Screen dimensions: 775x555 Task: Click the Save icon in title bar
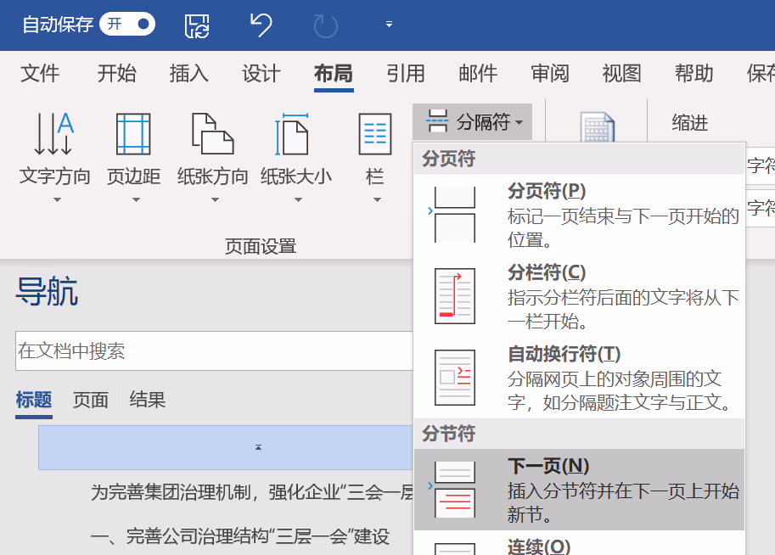click(197, 25)
